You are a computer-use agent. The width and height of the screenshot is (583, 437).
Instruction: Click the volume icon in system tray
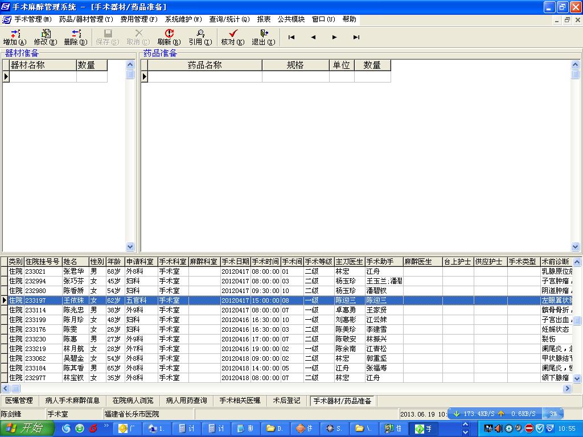point(498,428)
